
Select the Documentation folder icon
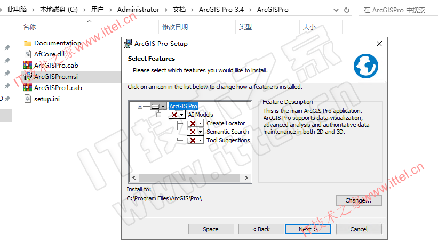click(x=28, y=43)
